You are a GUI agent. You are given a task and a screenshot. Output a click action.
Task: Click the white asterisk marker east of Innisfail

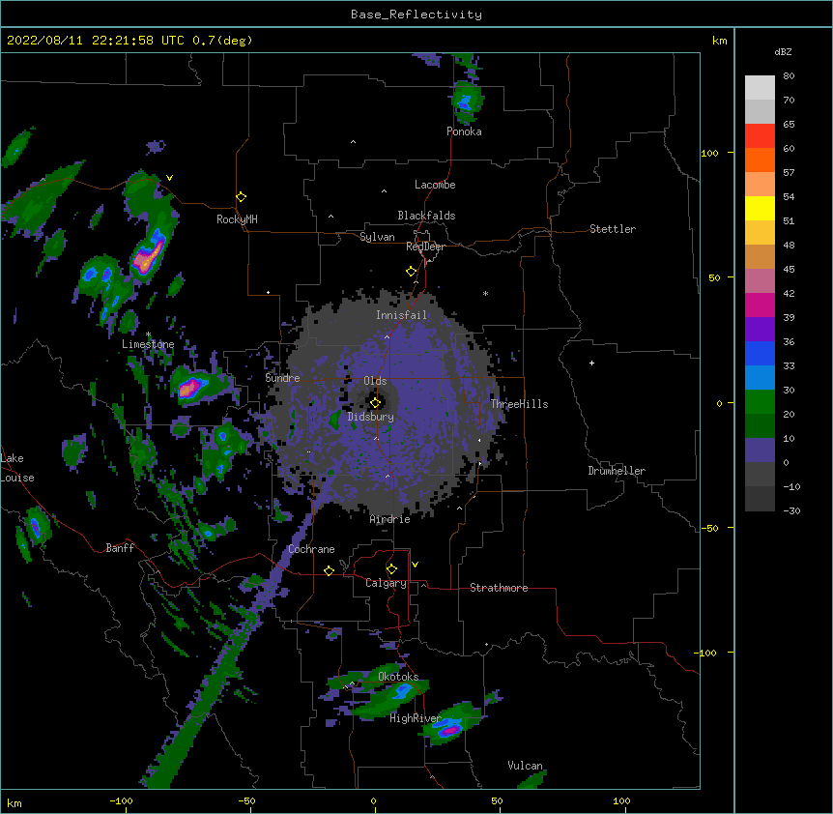click(x=485, y=293)
